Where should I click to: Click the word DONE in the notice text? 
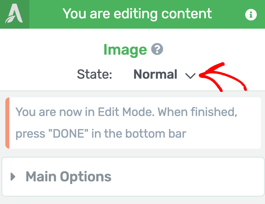pos(69,133)
